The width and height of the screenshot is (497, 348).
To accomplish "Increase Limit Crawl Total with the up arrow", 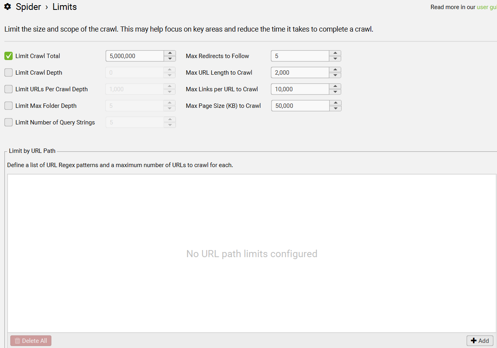I will [x=170, y=53].
